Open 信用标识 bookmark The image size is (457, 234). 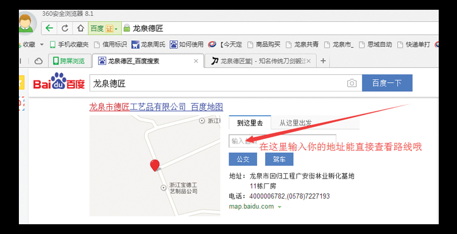point(110,44)
